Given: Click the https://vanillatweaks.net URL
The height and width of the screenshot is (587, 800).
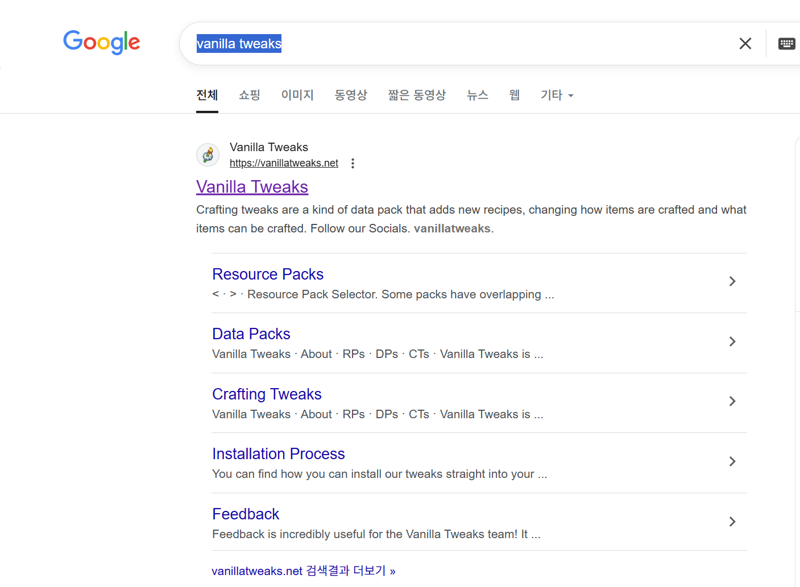Looking at the screenshot, I should (284, 163).
